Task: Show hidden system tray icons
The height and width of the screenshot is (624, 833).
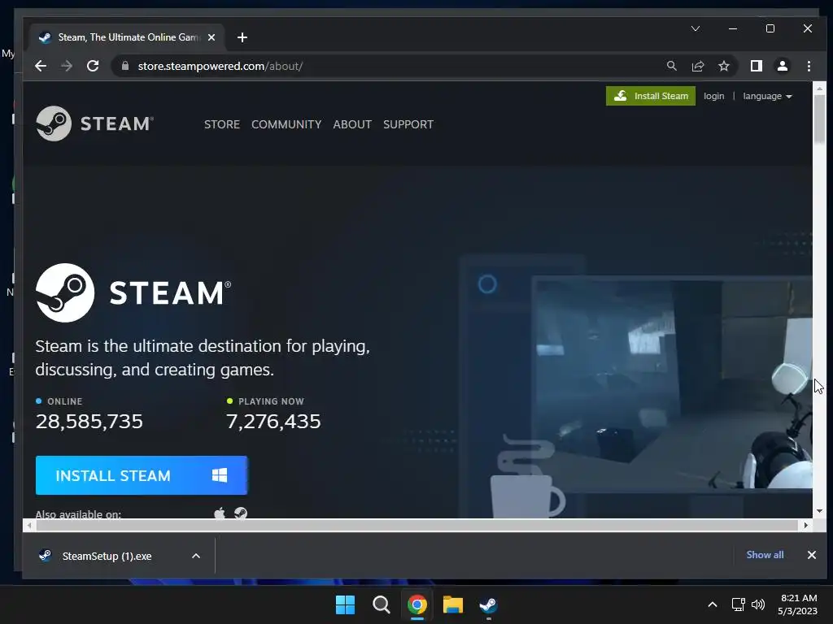Action: tap(713, 604)
